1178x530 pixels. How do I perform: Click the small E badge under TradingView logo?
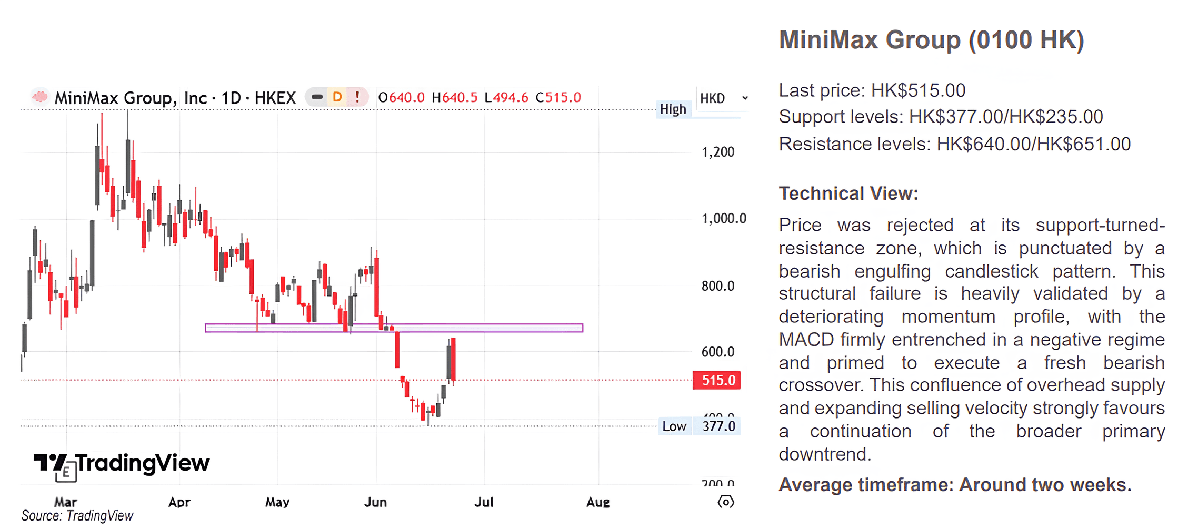coord(66,472)
